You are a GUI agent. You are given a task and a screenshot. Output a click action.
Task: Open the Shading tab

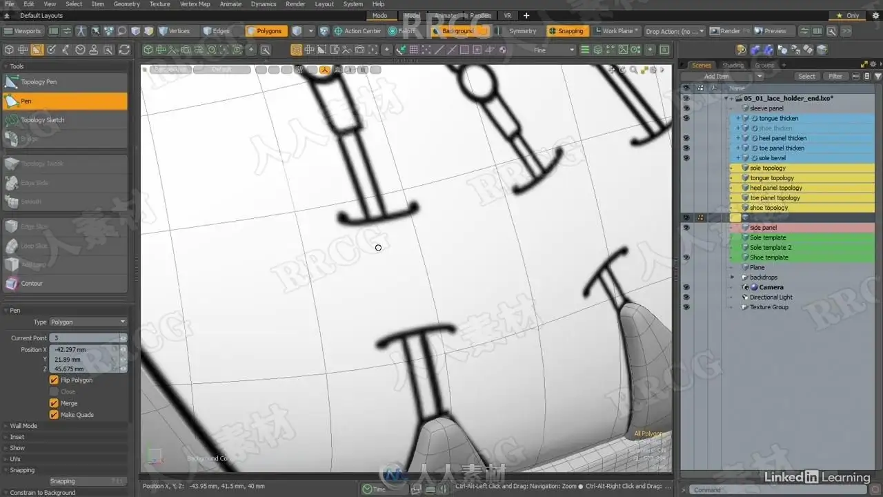tap(733, 65)
